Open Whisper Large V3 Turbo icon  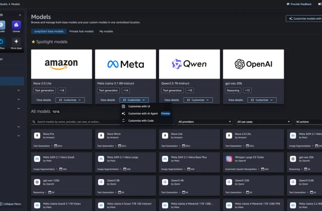pos(229,159)
